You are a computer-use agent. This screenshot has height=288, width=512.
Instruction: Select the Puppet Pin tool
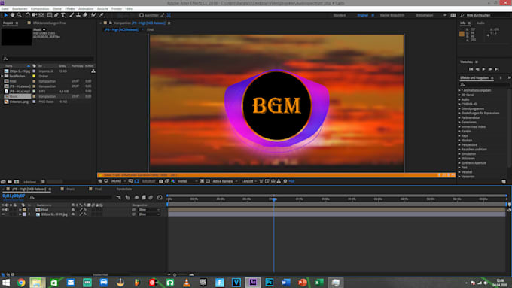click(102, 15)
